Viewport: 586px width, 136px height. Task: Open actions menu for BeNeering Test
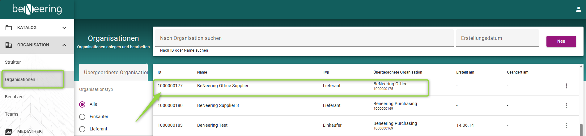coord(566,125)
